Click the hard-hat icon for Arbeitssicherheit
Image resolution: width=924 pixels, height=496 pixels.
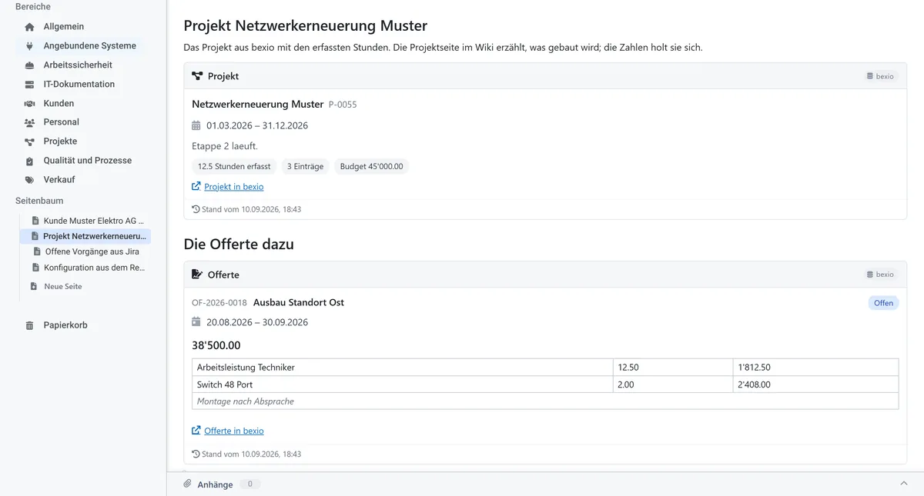tap(29, 65)
